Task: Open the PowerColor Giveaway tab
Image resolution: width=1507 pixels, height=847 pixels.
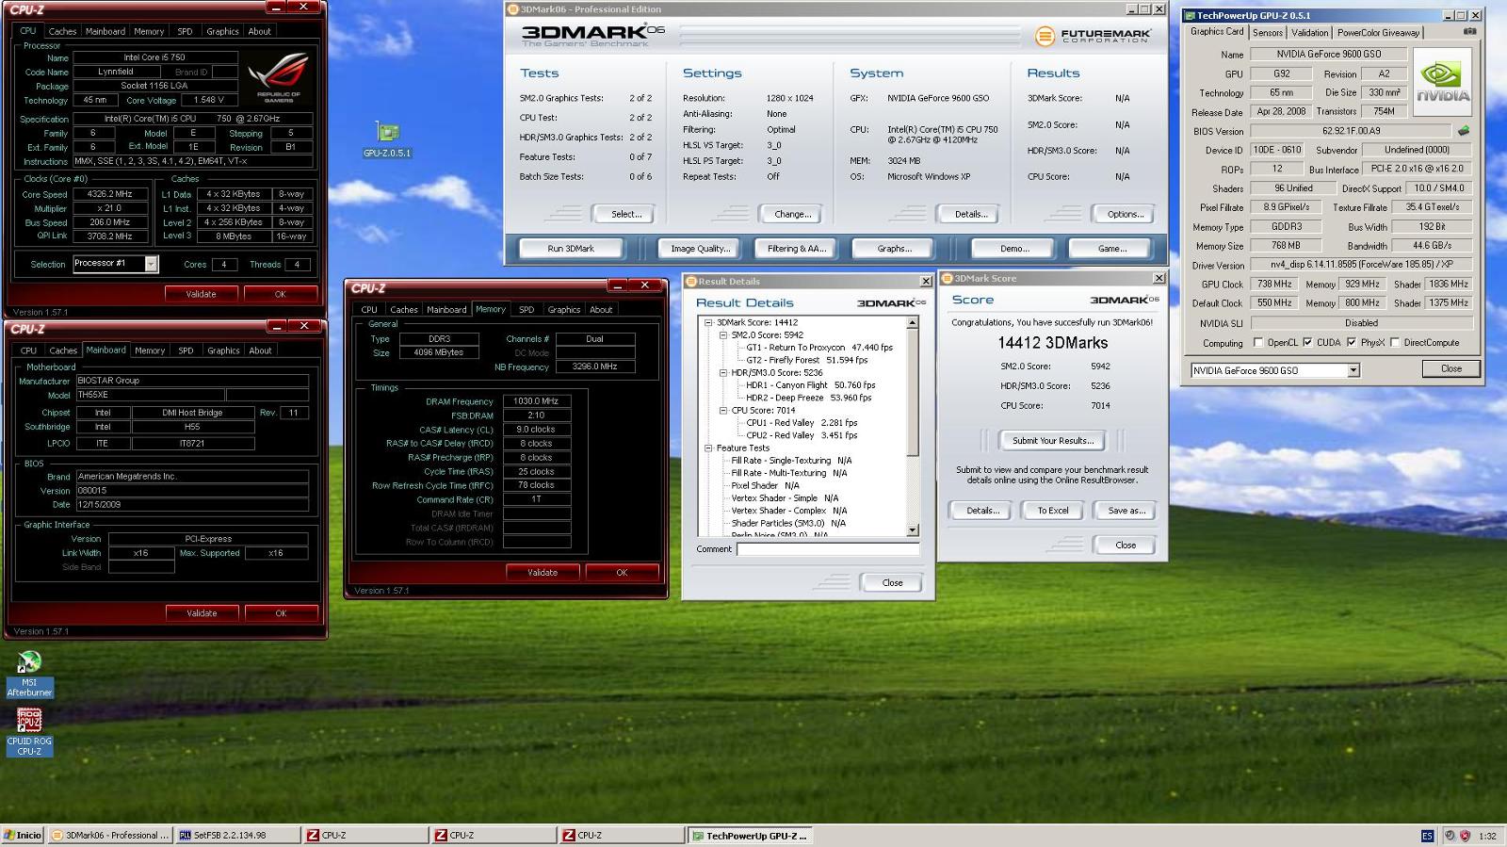Action: tap(1378, 32)
